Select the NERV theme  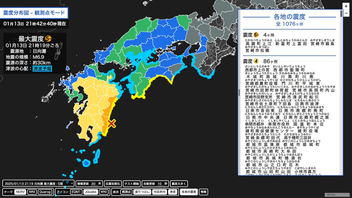click(x=21, y=192)
